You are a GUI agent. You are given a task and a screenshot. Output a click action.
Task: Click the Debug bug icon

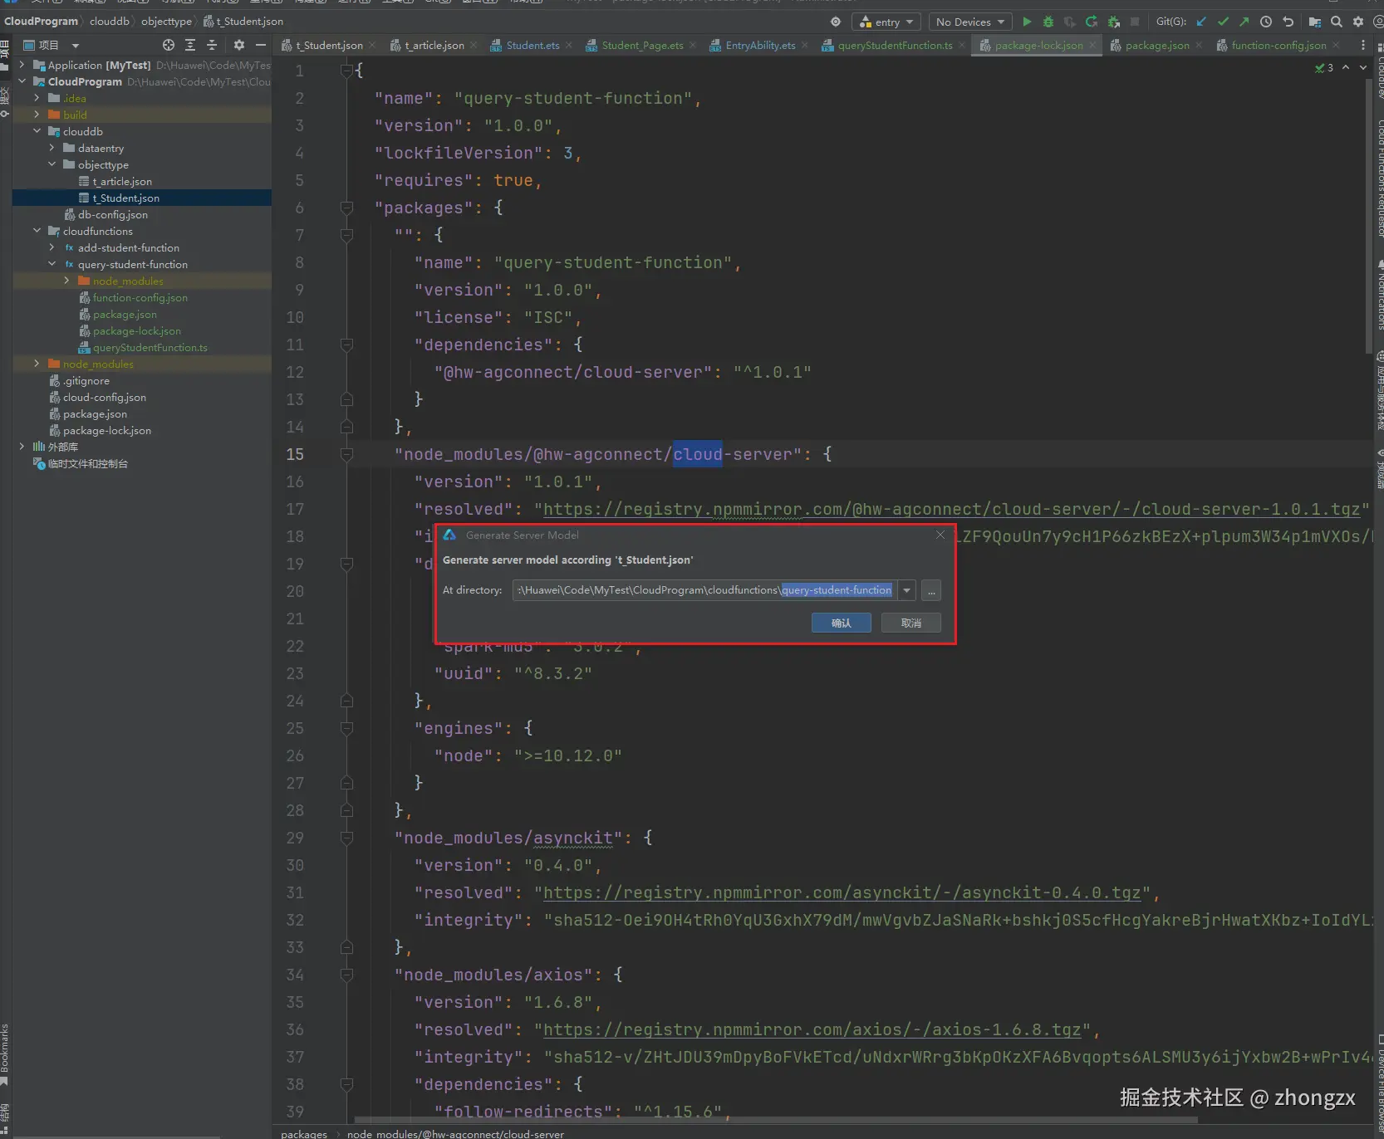click(x=1048, y=22)
